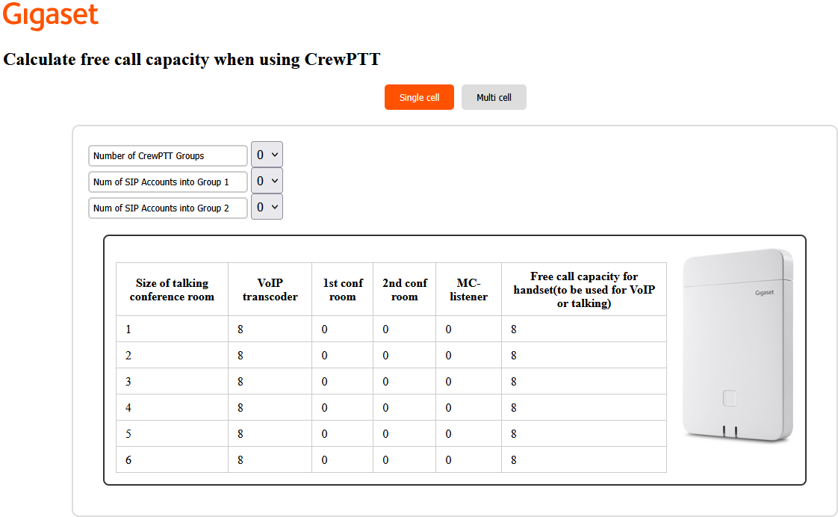Click the Number of CrewPTT Groups field
838x517 pixels.
click(x=167, y=155)
